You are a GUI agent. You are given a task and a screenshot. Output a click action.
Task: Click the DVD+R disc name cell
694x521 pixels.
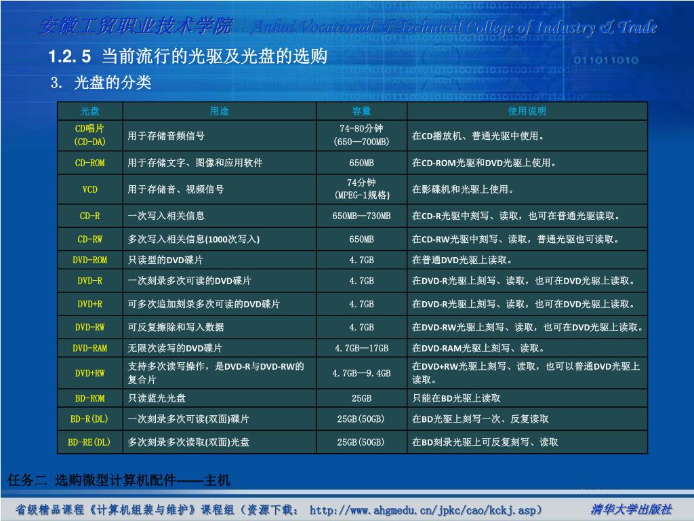(90, 304)
